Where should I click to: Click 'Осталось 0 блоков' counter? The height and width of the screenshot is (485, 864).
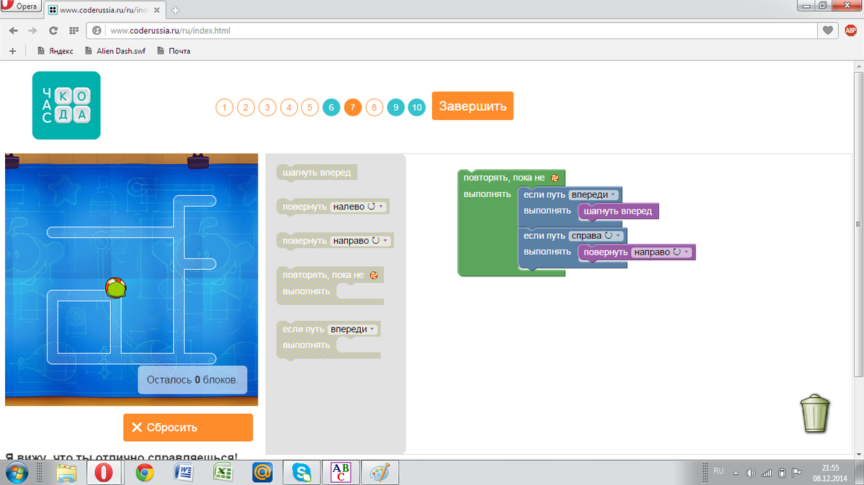click(192, 379)
